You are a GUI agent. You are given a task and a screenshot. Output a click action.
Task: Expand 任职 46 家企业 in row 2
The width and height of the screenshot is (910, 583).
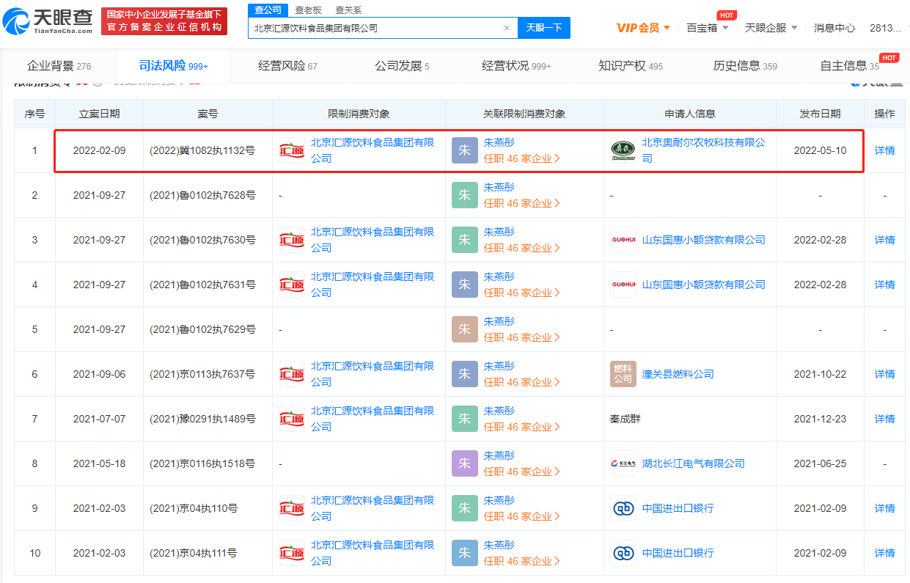pyautogui.click(x=521, y=203)
